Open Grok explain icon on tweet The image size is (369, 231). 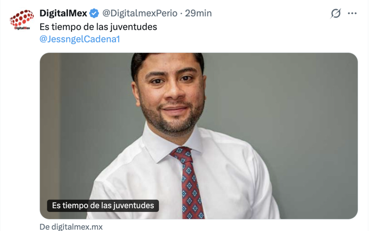click(335, 13)
